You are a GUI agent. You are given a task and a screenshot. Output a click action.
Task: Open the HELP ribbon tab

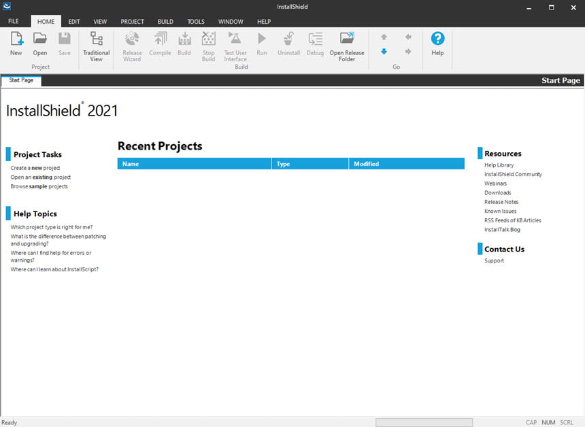[x=264, y=21]
